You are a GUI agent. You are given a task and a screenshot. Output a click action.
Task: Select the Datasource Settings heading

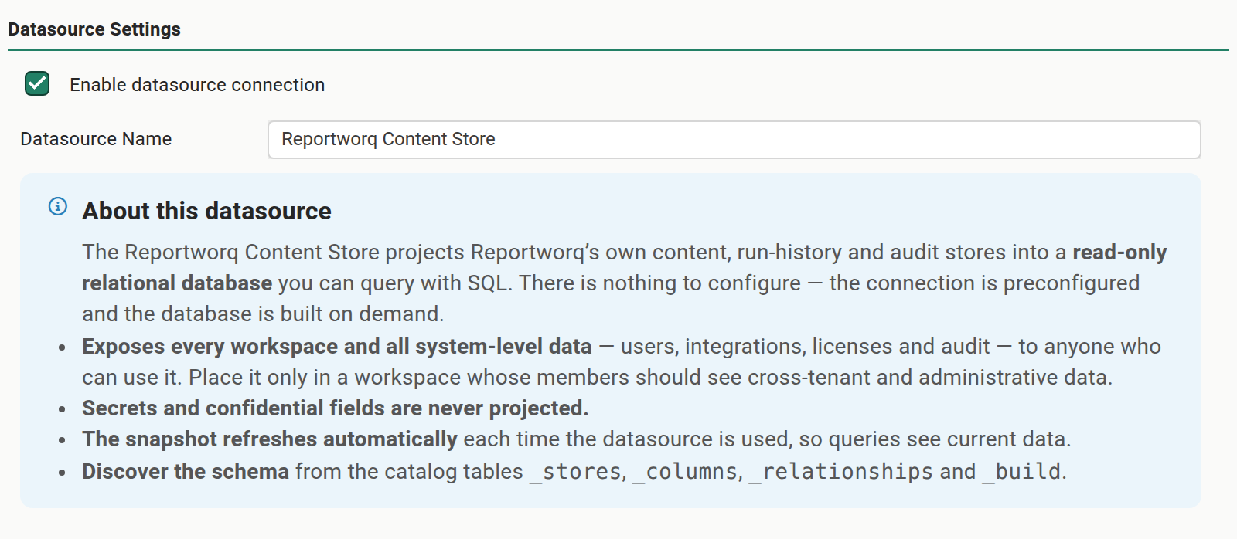click(x=94, y=29)
